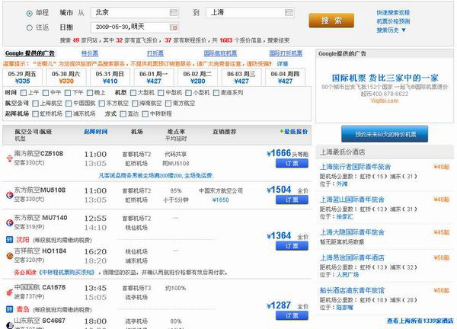457x329 pixels.
Task: Select the 06-02 周二 ¥280 date tab
Action: tap(197, 77)
